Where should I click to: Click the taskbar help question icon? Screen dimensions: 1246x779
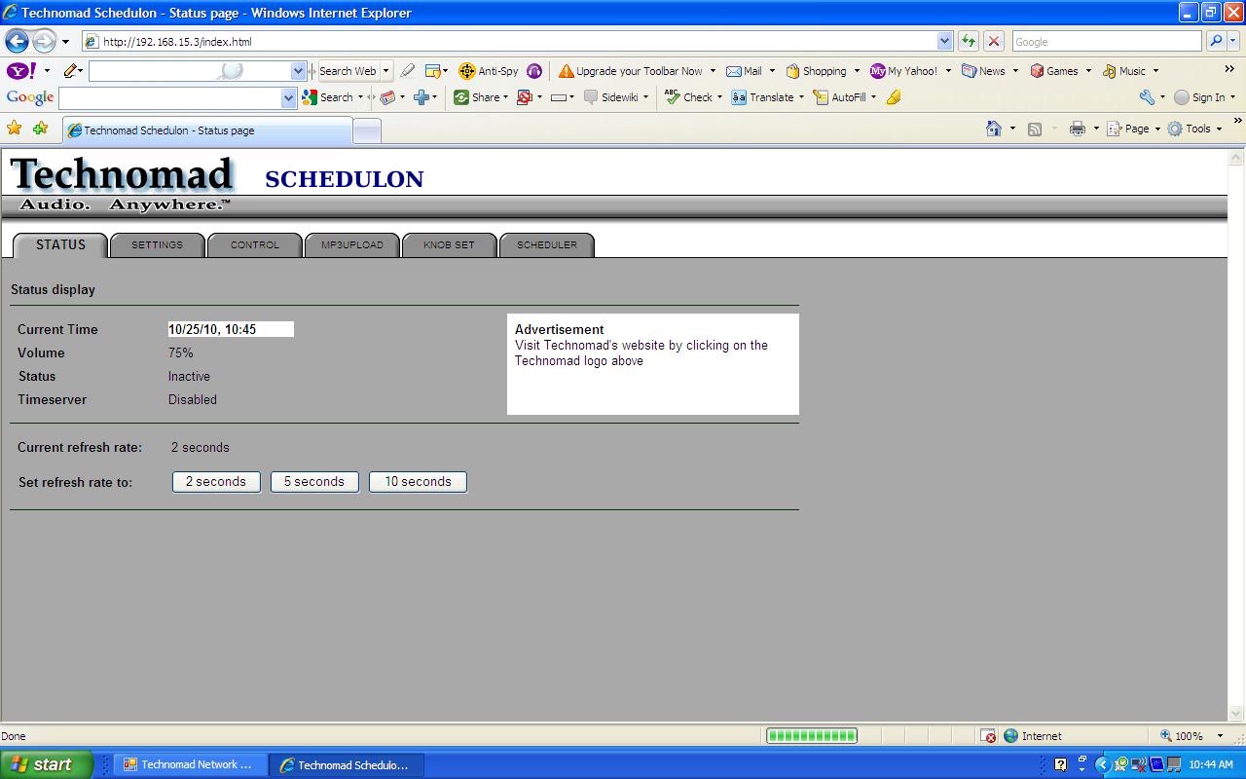[1060, 764]
